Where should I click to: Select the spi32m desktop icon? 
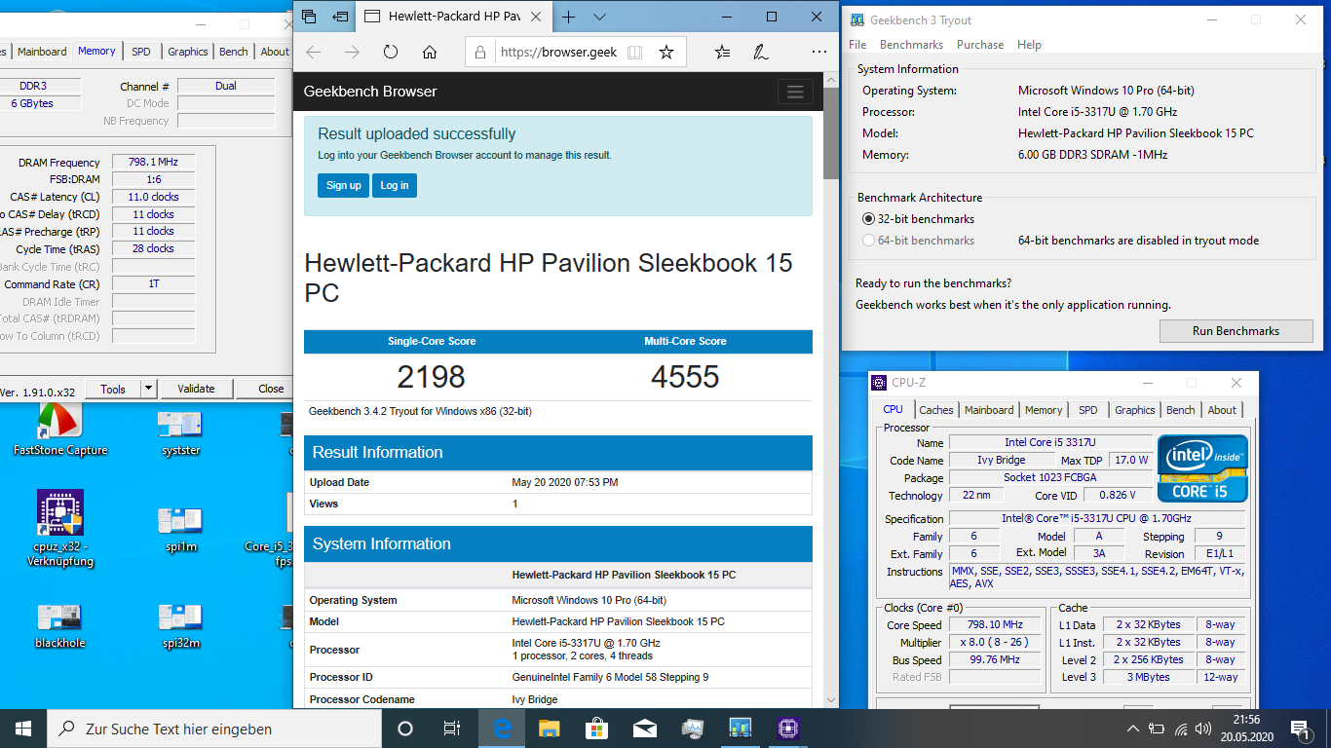[181, 625]
